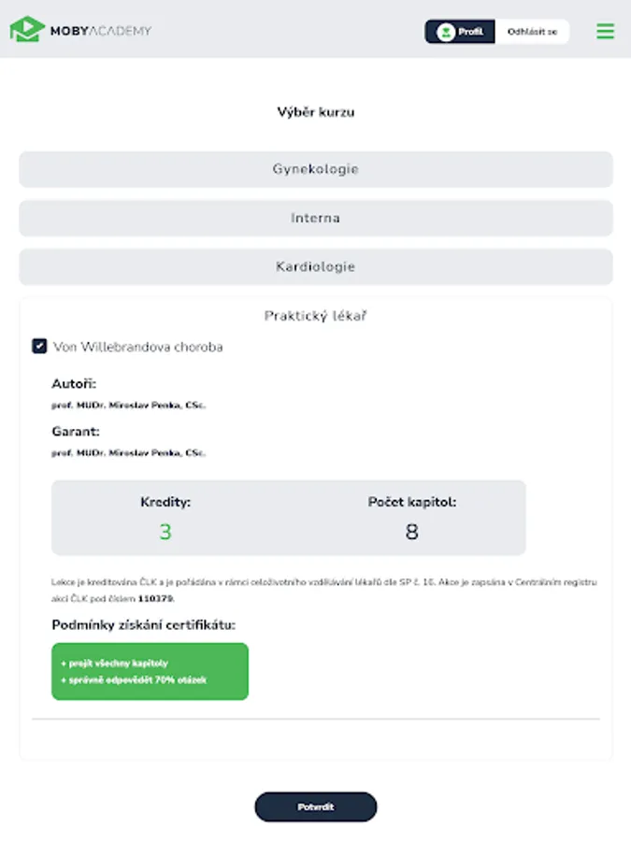Click the Výběr kurzu heading
This screenshot has width=631, height=841.
[316, 112]
